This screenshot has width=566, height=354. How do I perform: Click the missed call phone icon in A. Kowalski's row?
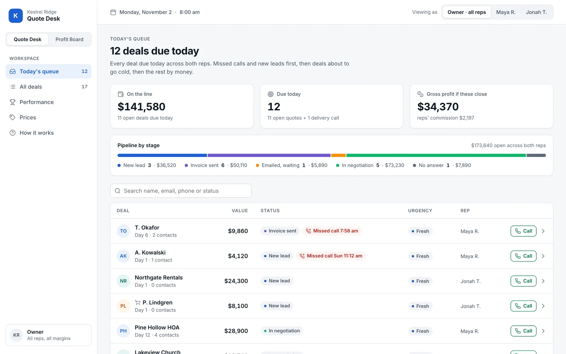[x=302, y=256]
